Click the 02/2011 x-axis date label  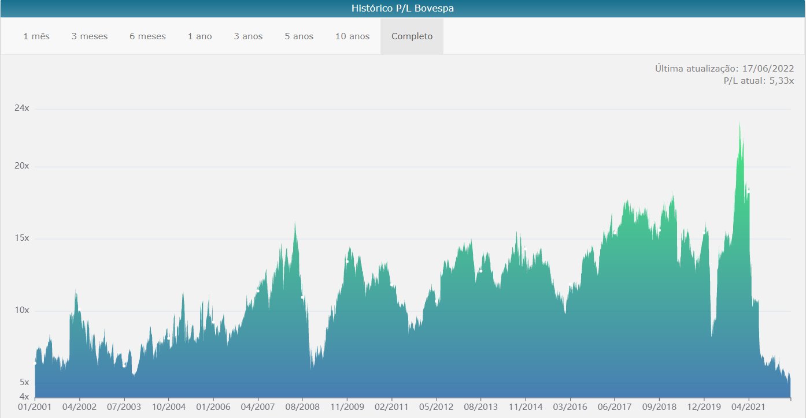tap(391, 407)
